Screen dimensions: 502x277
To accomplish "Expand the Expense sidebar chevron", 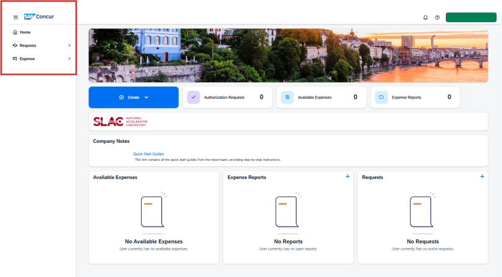I will tap(69, 59).
